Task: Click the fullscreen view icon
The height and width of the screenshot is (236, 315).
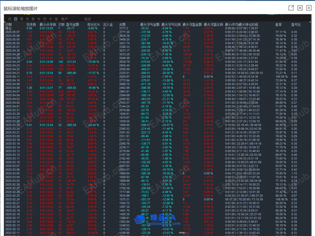Action: (x=300, y=8)
